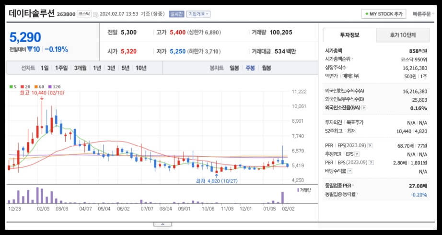Click 코스닥 950위 ranking value
Viewport: 442px width, 235px height.
[414, 59]
